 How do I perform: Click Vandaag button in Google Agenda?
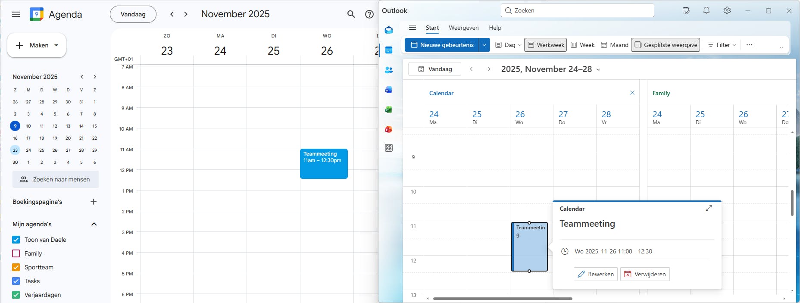pos(133,14)
